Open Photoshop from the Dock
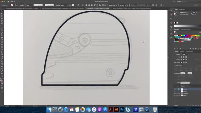The width and height of the screenshot is (201, 113). 122,110
